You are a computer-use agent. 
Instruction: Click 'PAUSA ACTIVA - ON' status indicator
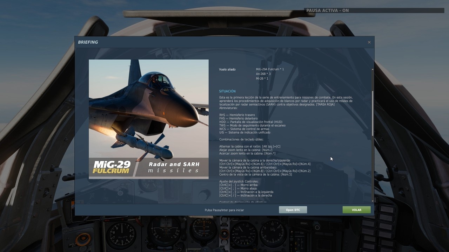328,10
